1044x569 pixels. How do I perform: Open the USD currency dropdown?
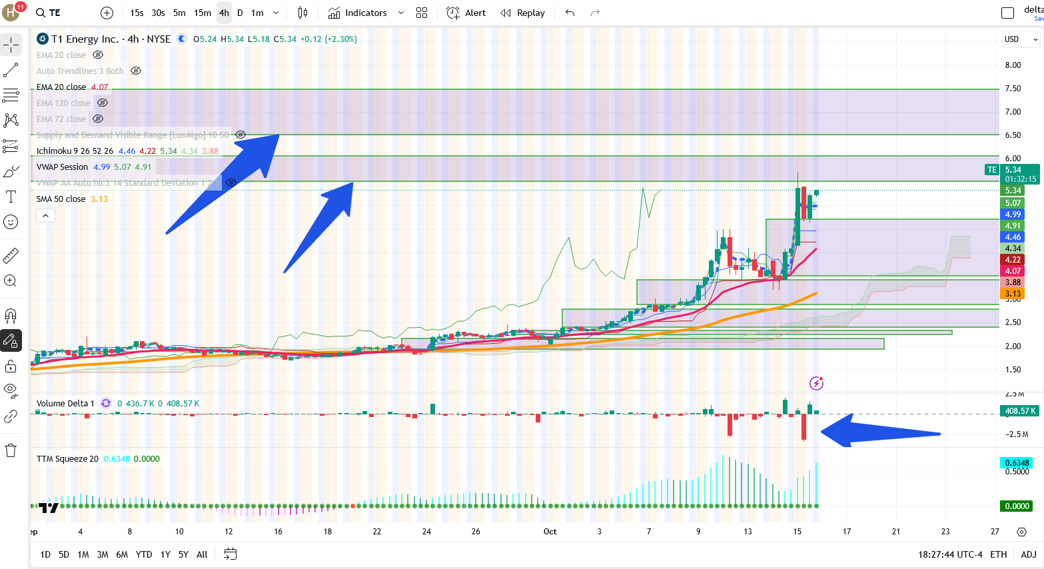pyautogui.click(x=1021, y=39)
